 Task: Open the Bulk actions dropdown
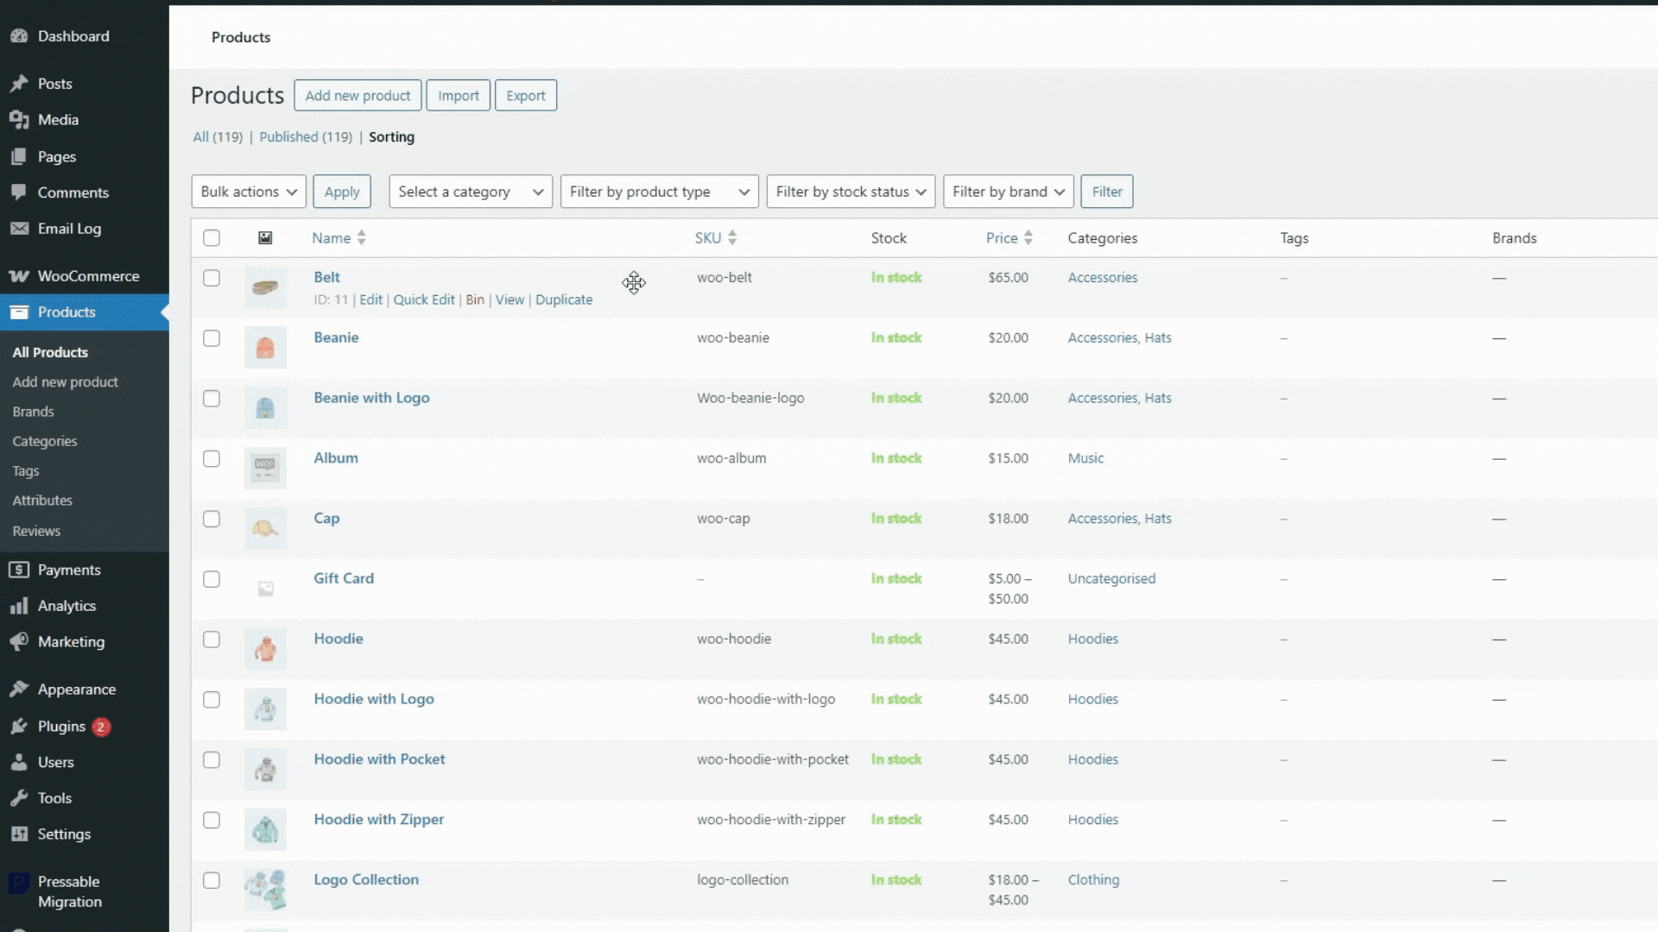pos(249,192)
